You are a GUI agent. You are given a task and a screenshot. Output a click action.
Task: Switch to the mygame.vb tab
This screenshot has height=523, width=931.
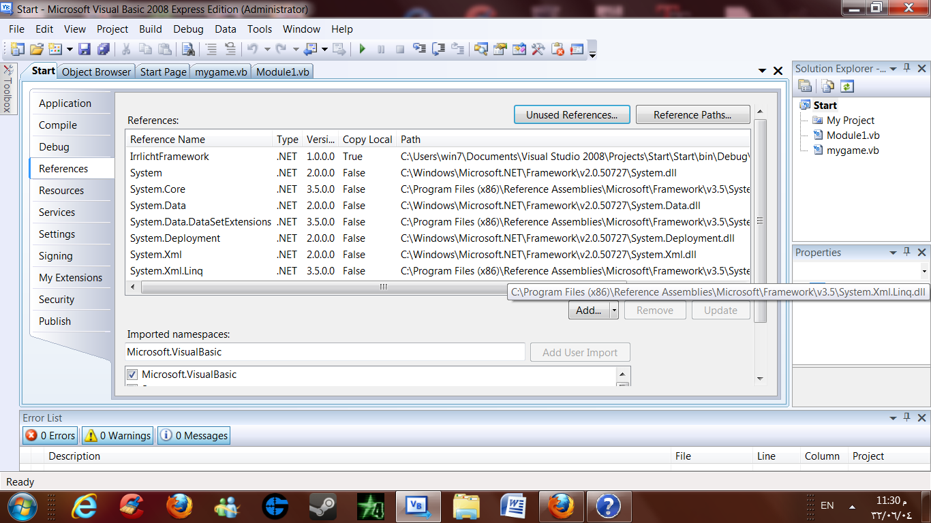coord(221,72)
